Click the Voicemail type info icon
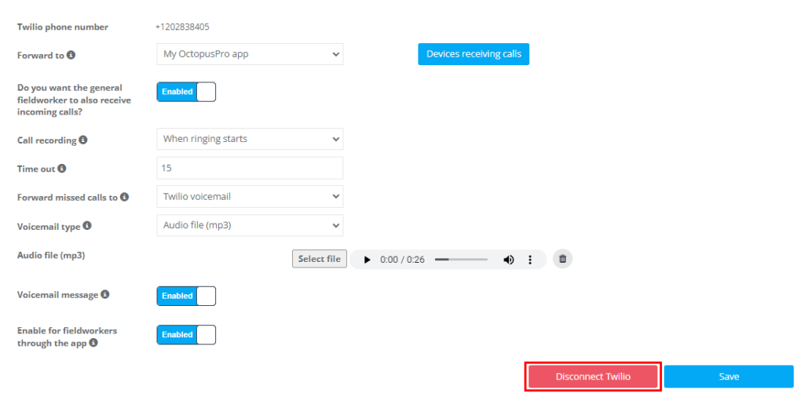 coord(87,226)
